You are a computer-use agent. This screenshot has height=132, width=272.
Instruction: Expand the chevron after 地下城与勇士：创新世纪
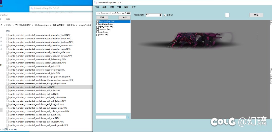[x=77, y=25]
